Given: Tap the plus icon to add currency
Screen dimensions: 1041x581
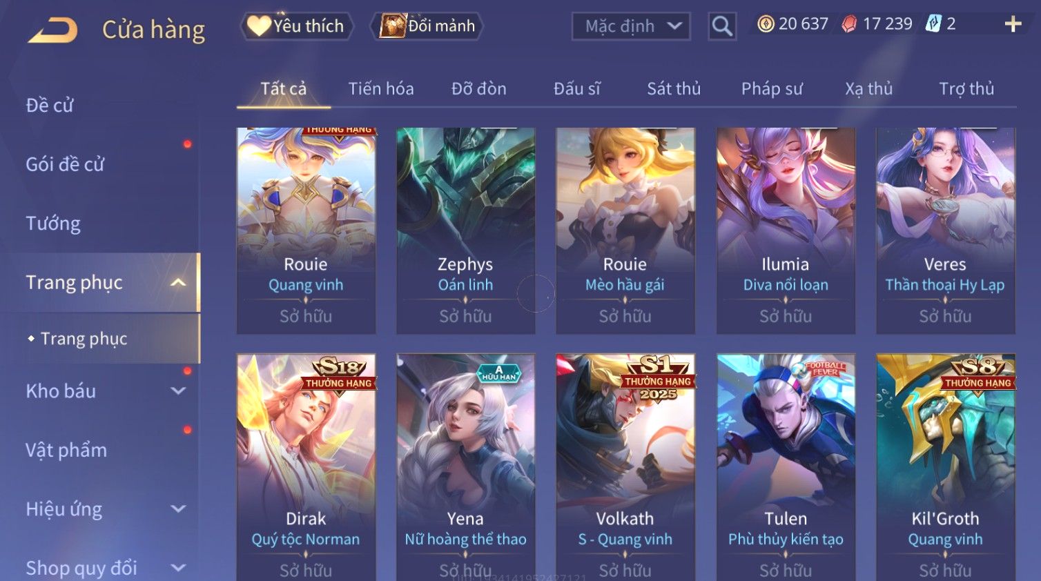Looking at the screenshot, I should [x=1013, y=24].
